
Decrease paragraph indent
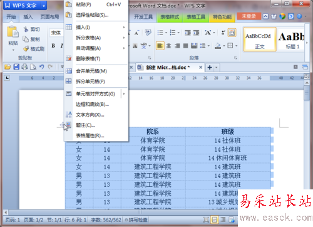pyautogui.click(x=188, y=33)
